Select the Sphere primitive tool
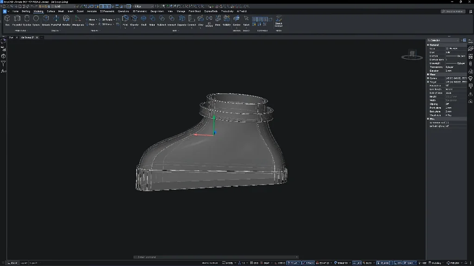Screen dimensions: 474x266 (36, 20)
